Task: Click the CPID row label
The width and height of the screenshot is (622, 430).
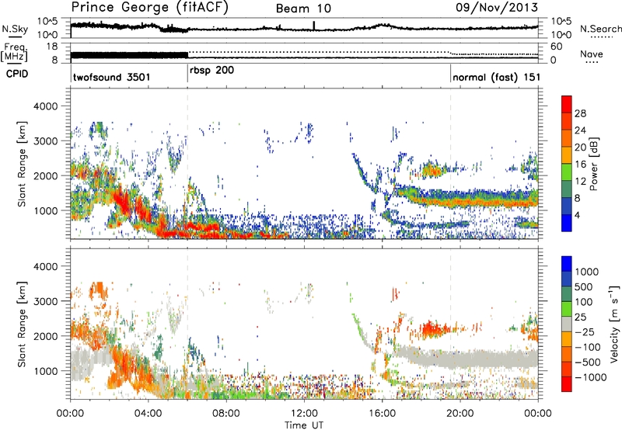Action: click(x=16, y=74)
